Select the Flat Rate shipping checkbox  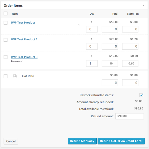pos(5,76)
